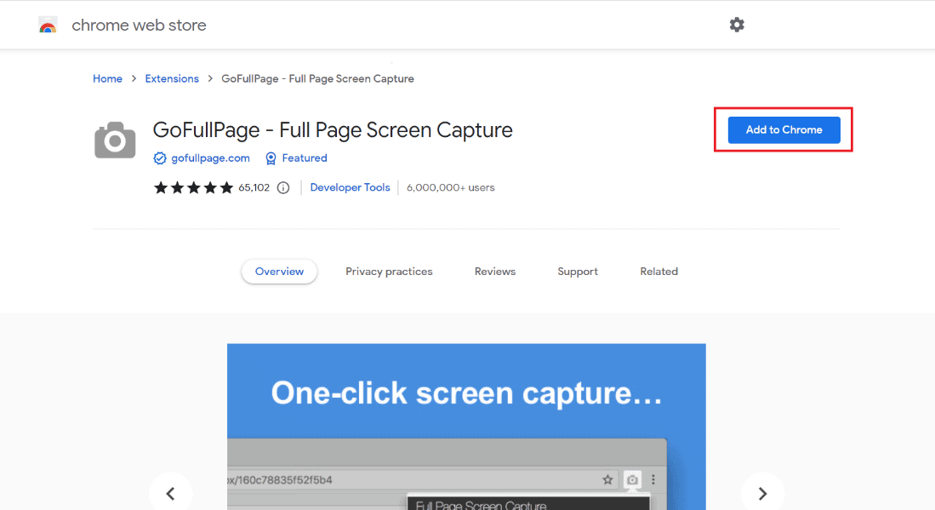Click the 65,102 ratings count

tap(254, 188)
